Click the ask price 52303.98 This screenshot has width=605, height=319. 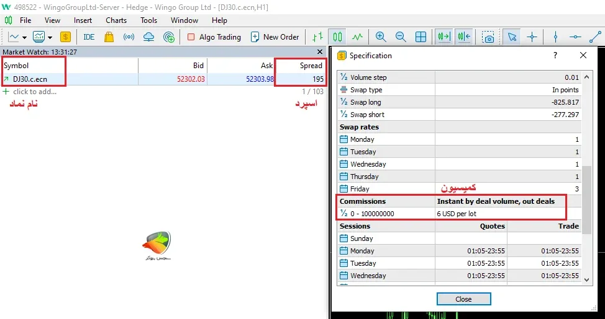(x=260, y=79)
